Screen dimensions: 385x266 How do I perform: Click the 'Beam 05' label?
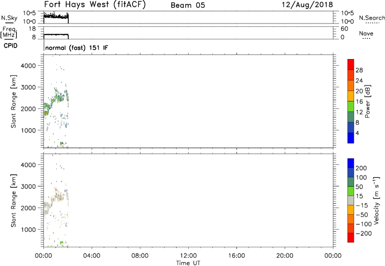(188, 5)
